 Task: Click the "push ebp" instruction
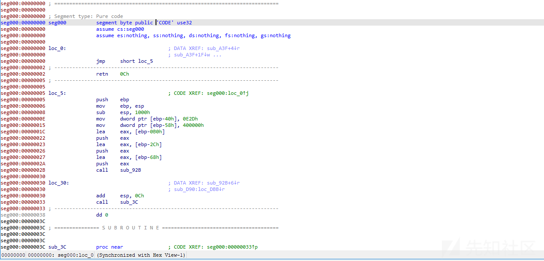tap(112, 100)
